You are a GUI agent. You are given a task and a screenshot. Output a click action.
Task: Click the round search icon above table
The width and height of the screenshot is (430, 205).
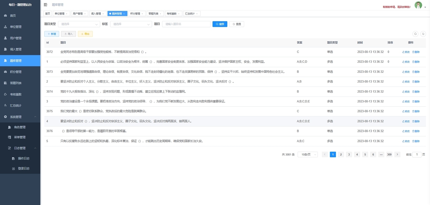415,34
